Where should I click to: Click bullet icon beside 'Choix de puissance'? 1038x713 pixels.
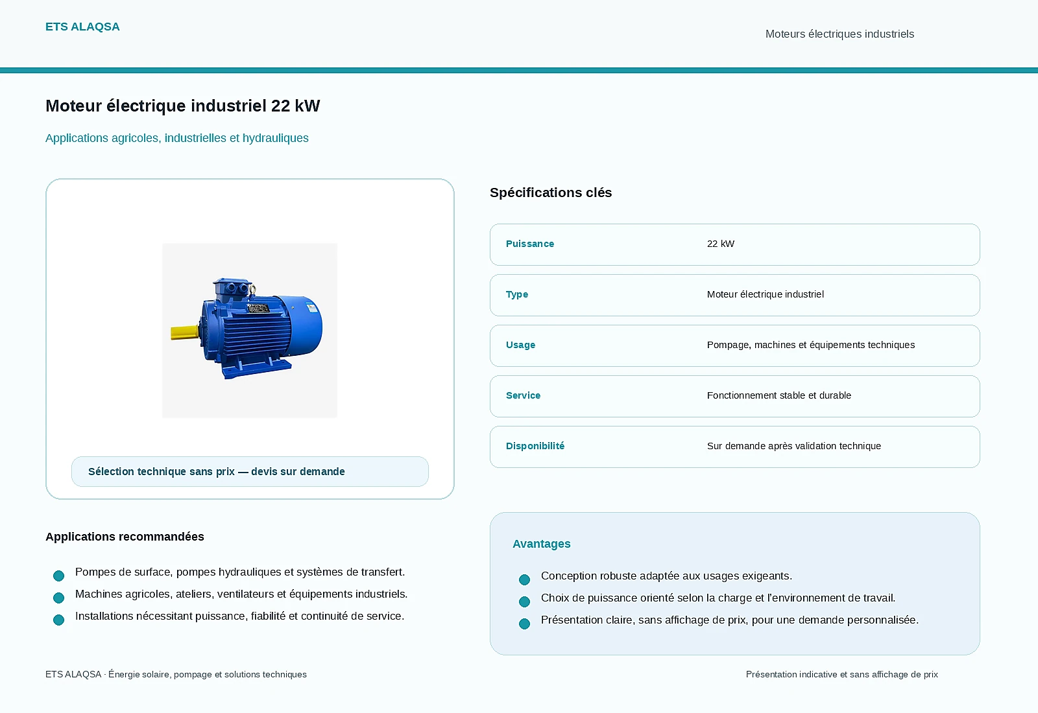[x=524, y=602]
